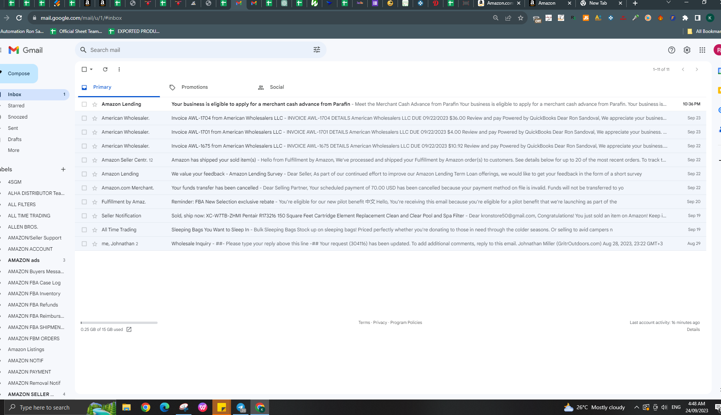Viewport: 721px width, 415px height.
Task: Open the More options three-dot menu
Action: pos(119,69)
